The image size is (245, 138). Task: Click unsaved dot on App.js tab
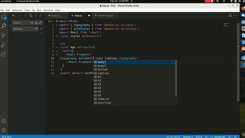click(89, 15)
